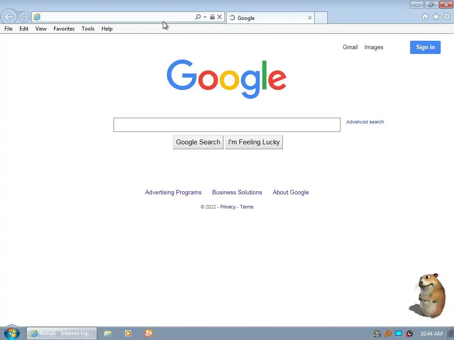Open Advertising Programs link
Screen dimensions: 454x340
[x=173, y=193]
